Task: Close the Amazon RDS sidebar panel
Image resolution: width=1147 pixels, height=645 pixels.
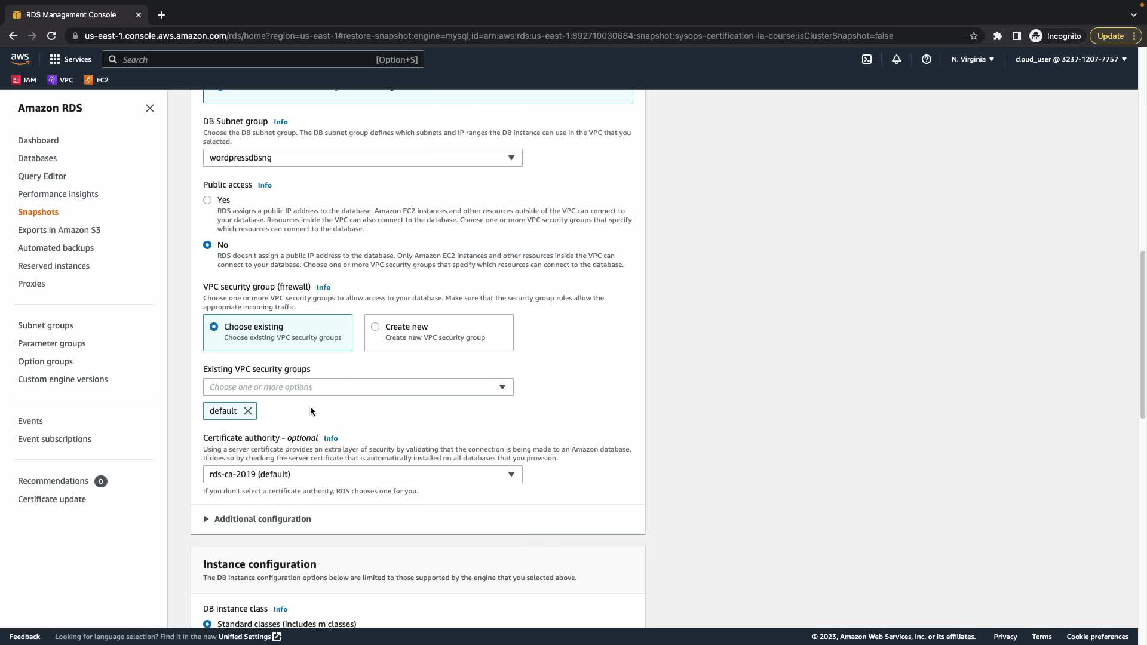Action: coord(150,108)
